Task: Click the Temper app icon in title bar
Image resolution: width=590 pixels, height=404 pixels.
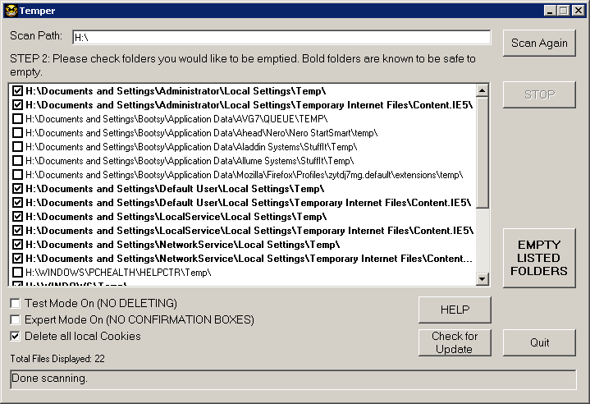Action: [x=10, y=10]
